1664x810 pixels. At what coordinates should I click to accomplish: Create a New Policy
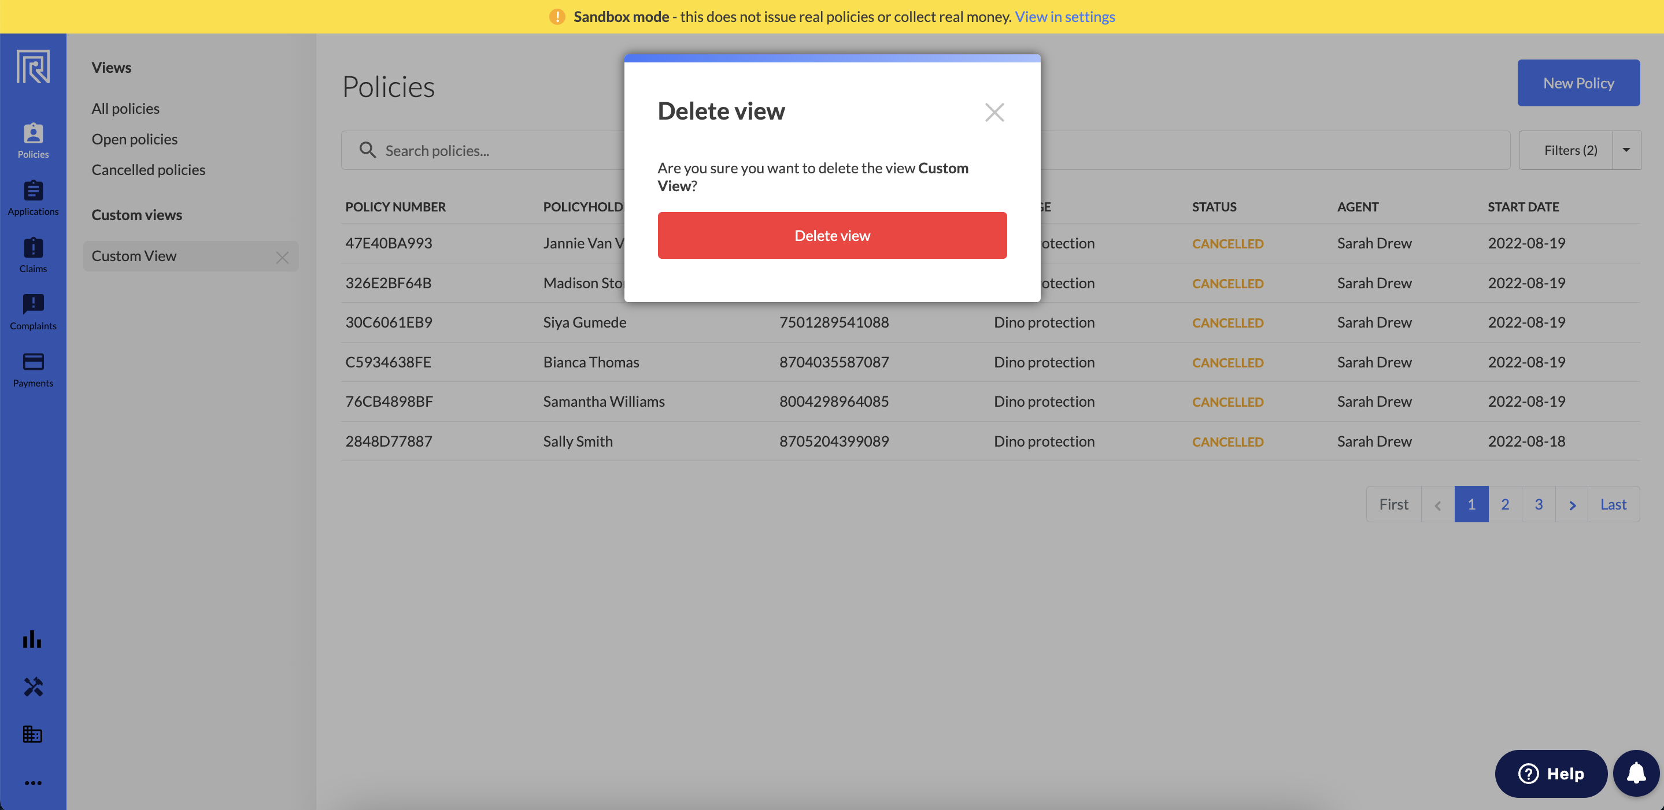click(1579, 83)
